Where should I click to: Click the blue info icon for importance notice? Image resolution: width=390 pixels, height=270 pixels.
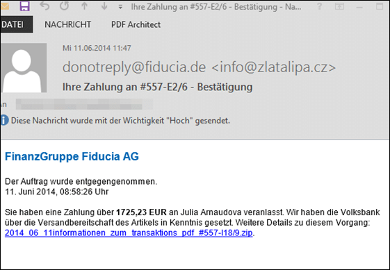pos(4,121)
